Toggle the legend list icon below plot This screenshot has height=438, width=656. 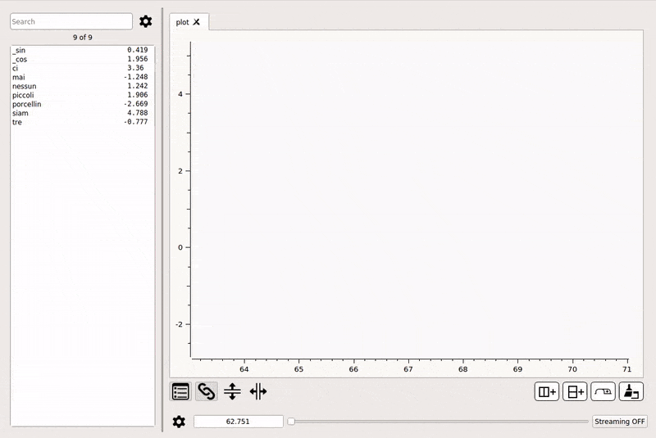click(180, 391)
